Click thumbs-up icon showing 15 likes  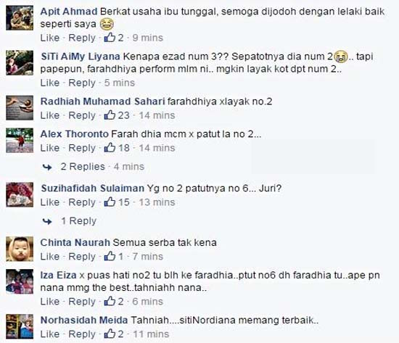(x=110, y=202)
